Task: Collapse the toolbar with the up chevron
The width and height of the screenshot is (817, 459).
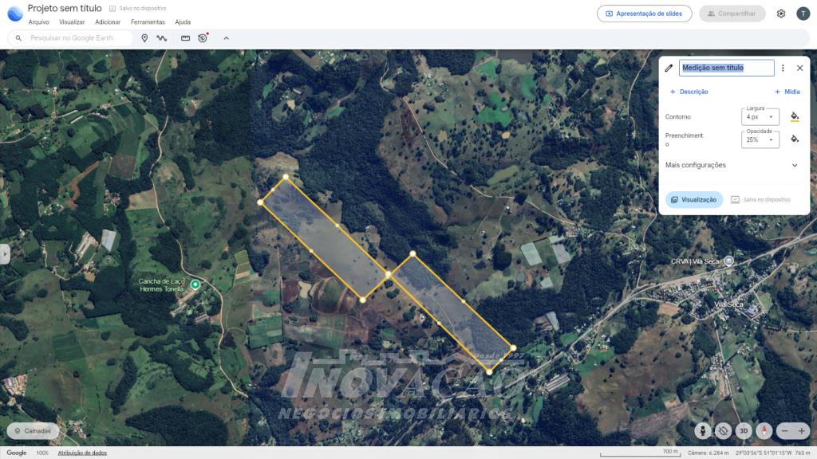Action: pos(226,38)
